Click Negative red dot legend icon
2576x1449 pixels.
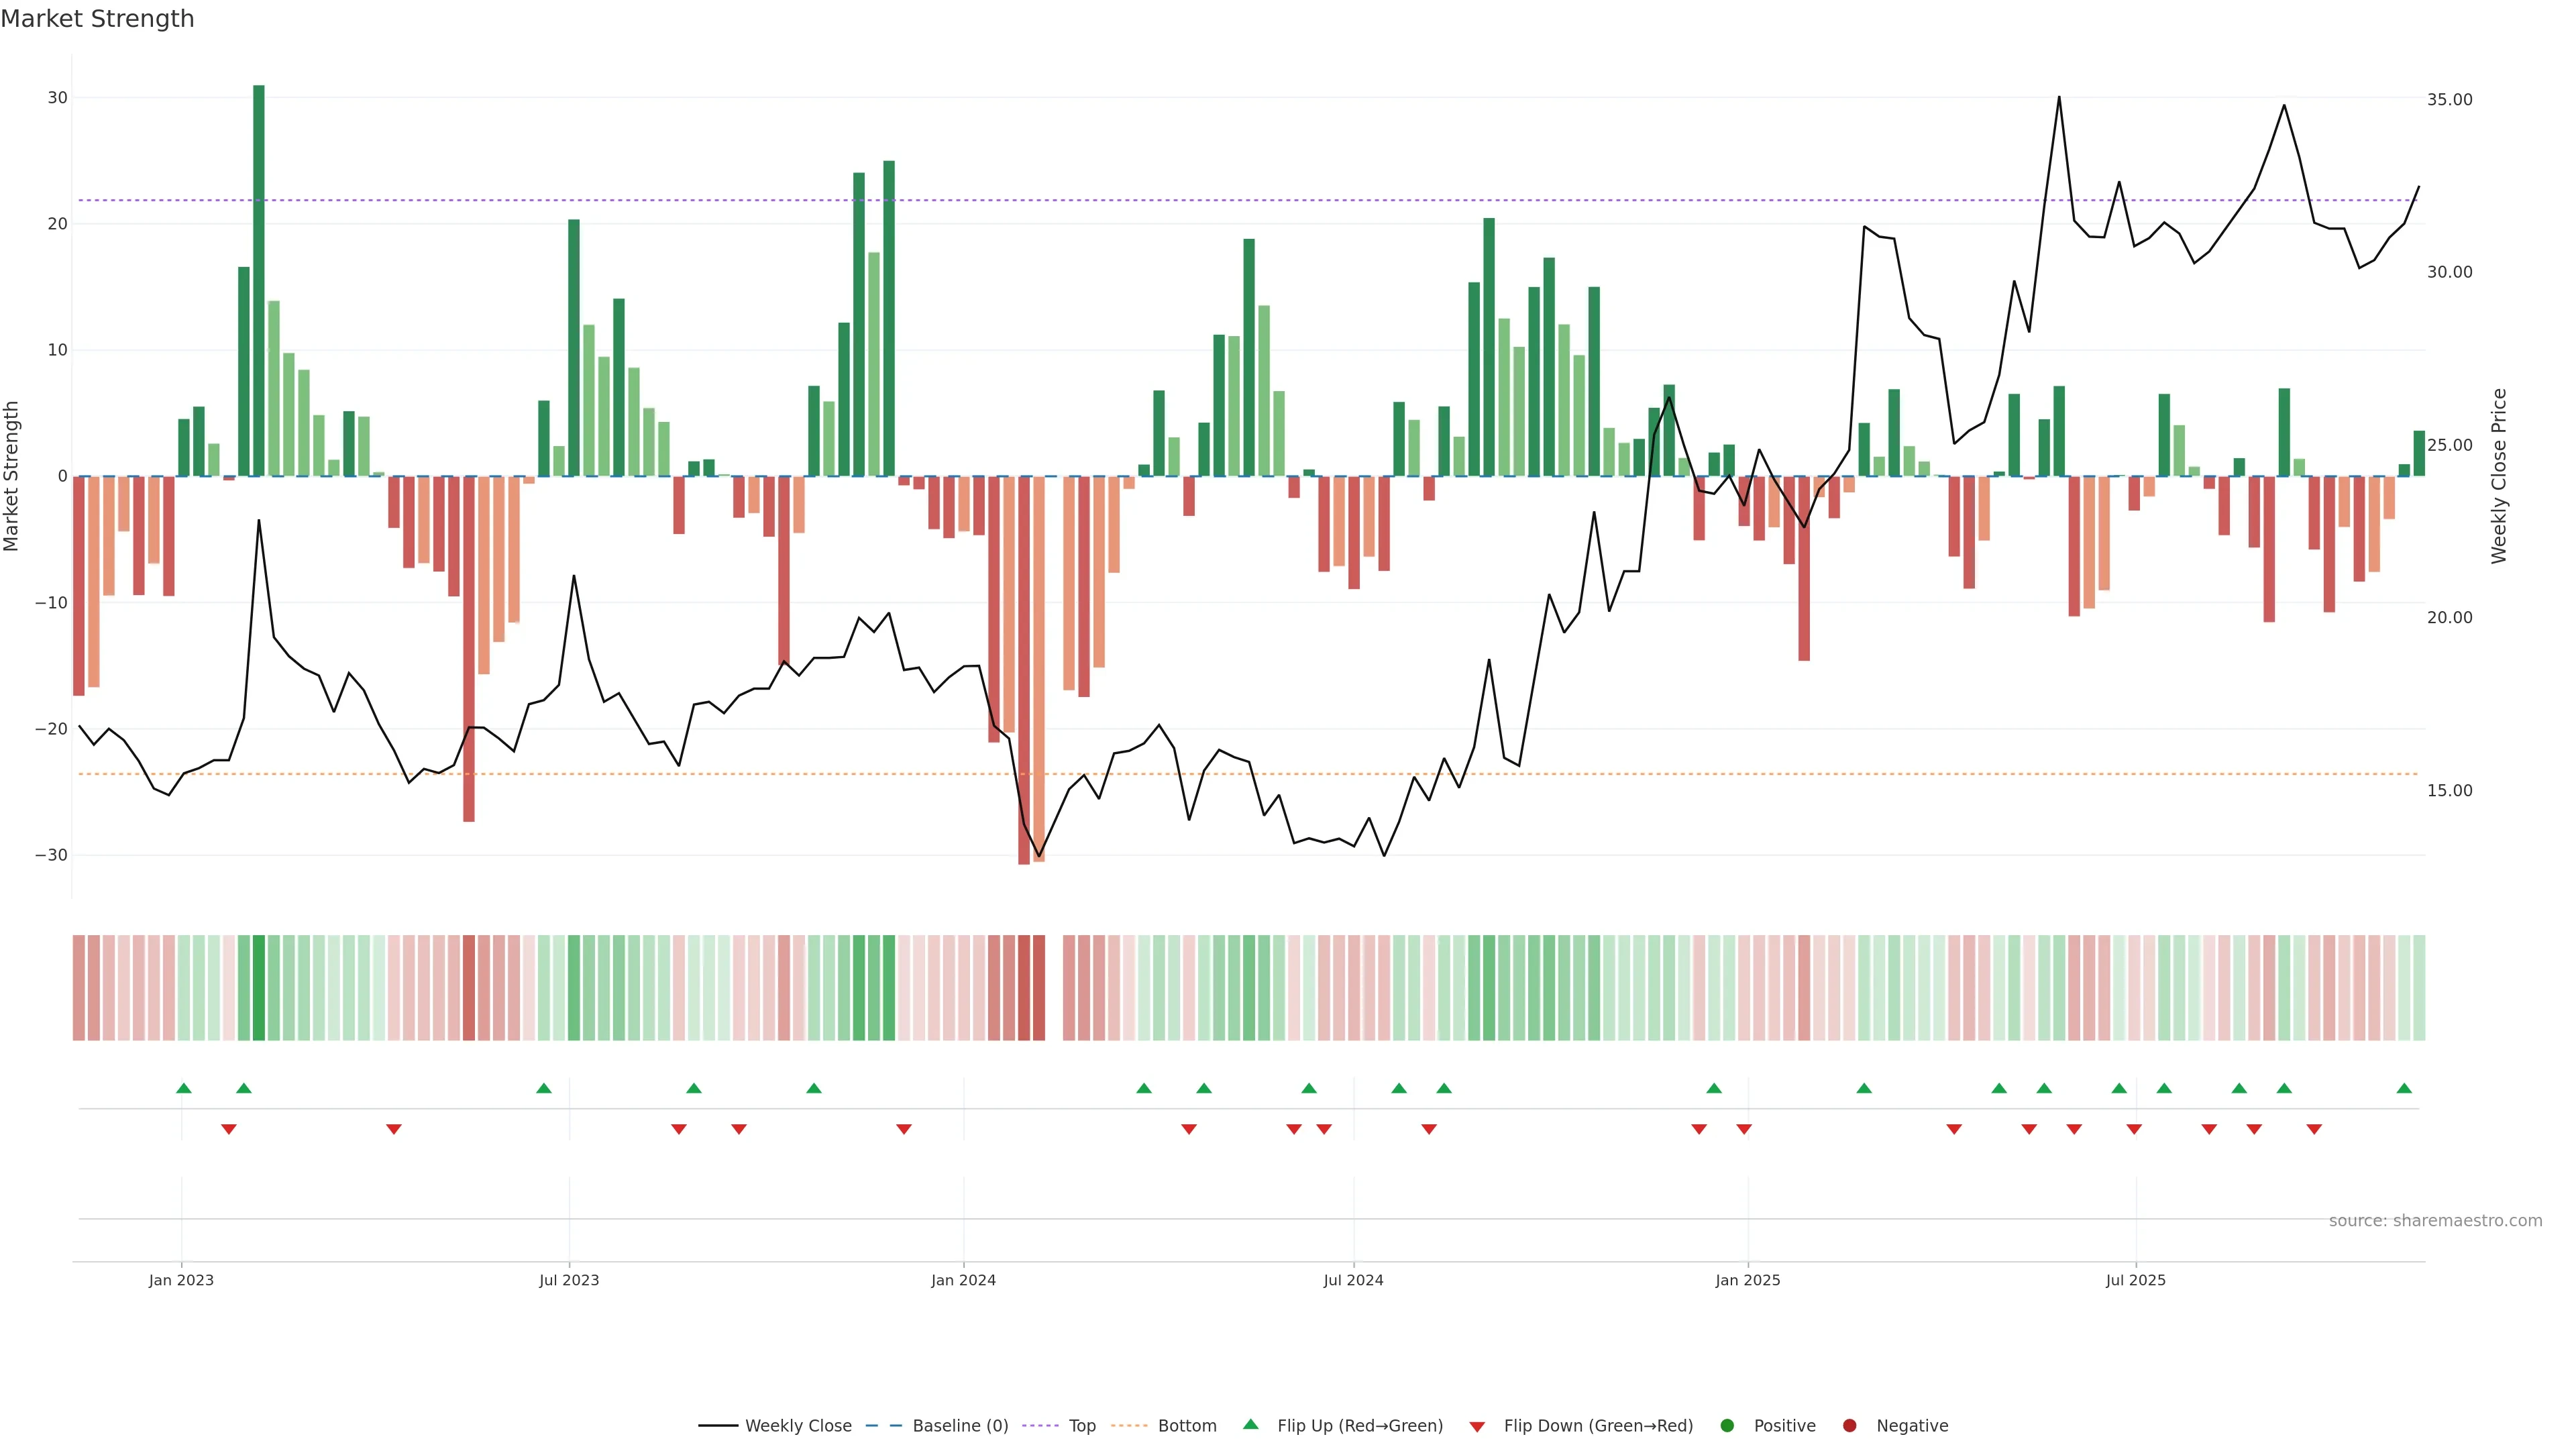pyautogui.click(x=1849, y=1425)
